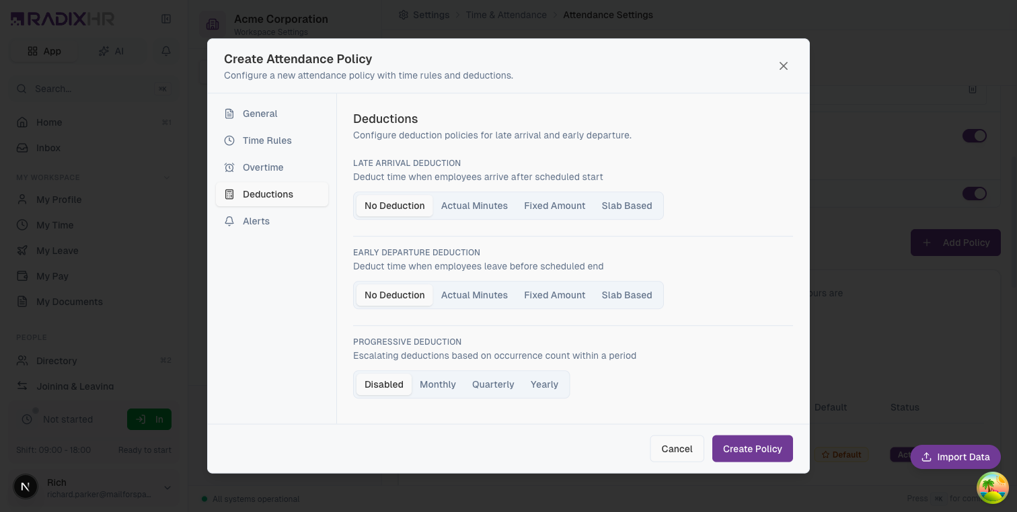Click the Import Data button
This screenshot has height=512, width=1017.
[955, 457]
